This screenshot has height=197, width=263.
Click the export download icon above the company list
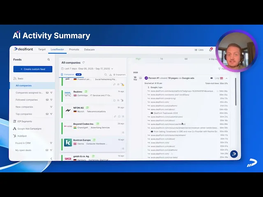111,75
